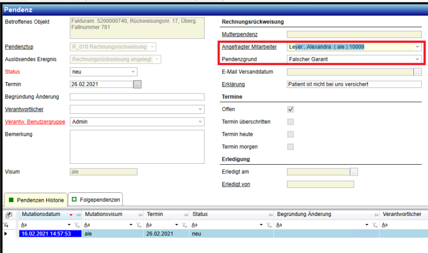Open the E-Mail Versanddatum picker button

[x=418, y=72]
